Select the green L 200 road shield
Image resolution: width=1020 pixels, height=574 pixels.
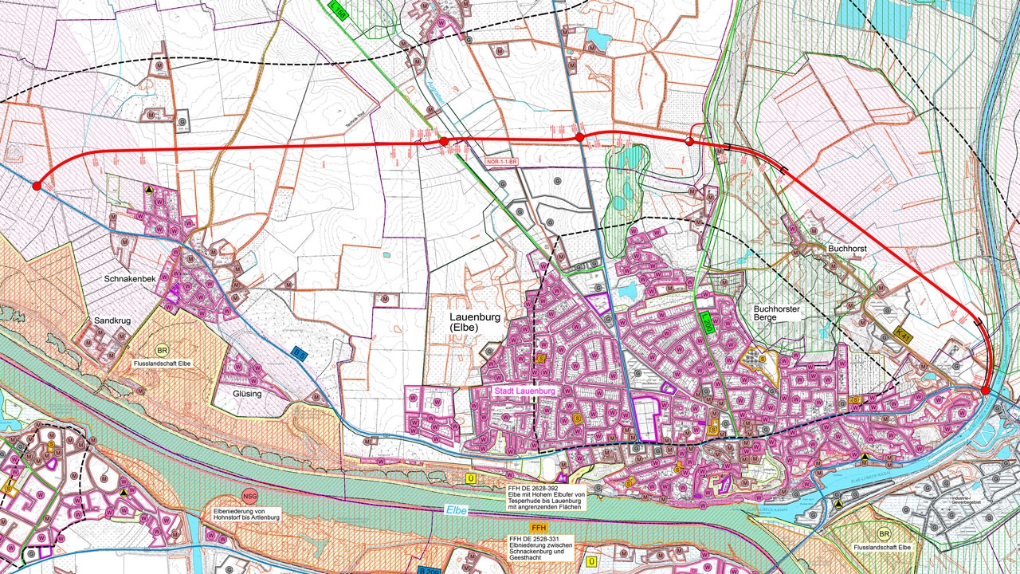tap(706, 323)
